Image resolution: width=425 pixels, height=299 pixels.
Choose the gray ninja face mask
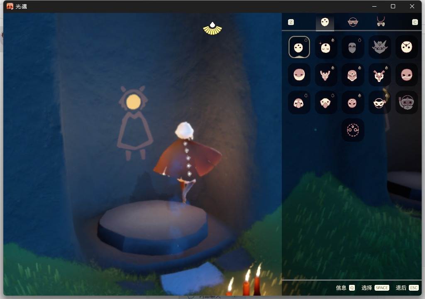pos(353,47)
